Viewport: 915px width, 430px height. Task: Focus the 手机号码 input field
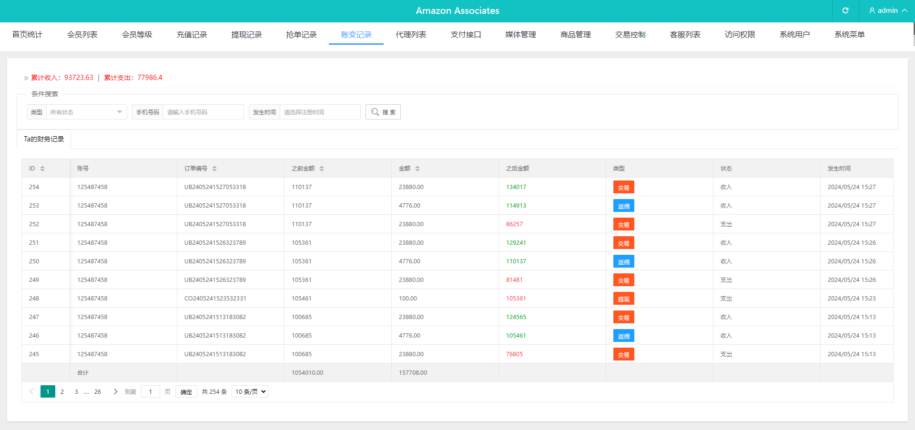(203, 112)
